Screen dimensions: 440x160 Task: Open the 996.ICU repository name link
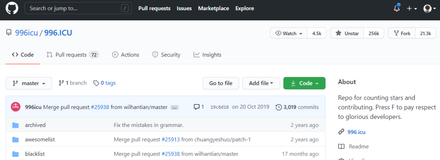(58, 33)
